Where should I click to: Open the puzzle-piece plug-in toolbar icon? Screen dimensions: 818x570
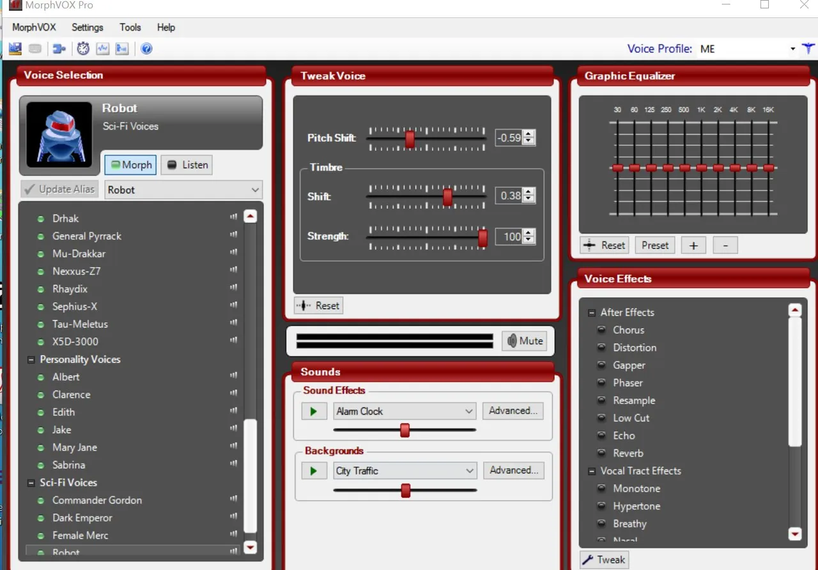[59, 49]
